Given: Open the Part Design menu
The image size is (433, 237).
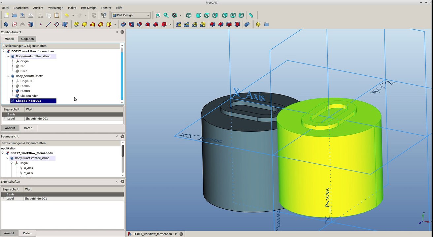Looking at the screenshot, I should [x=89, y=8].
